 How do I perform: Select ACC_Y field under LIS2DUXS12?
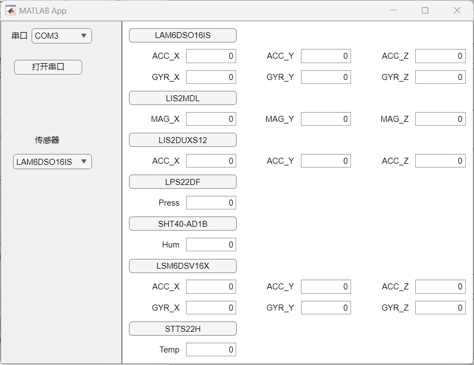point(326,161)
